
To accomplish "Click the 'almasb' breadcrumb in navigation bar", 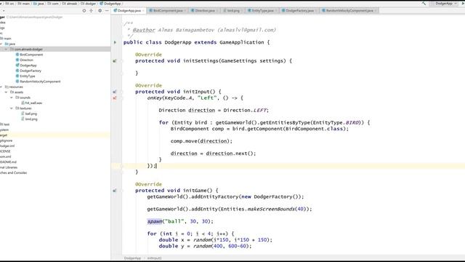I will point(70,4).
